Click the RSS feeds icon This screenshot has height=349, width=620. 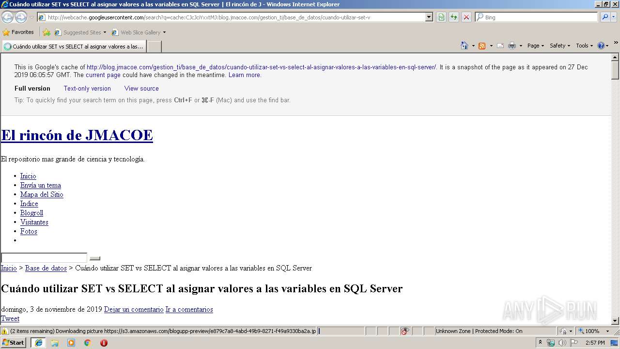point(482,46)
